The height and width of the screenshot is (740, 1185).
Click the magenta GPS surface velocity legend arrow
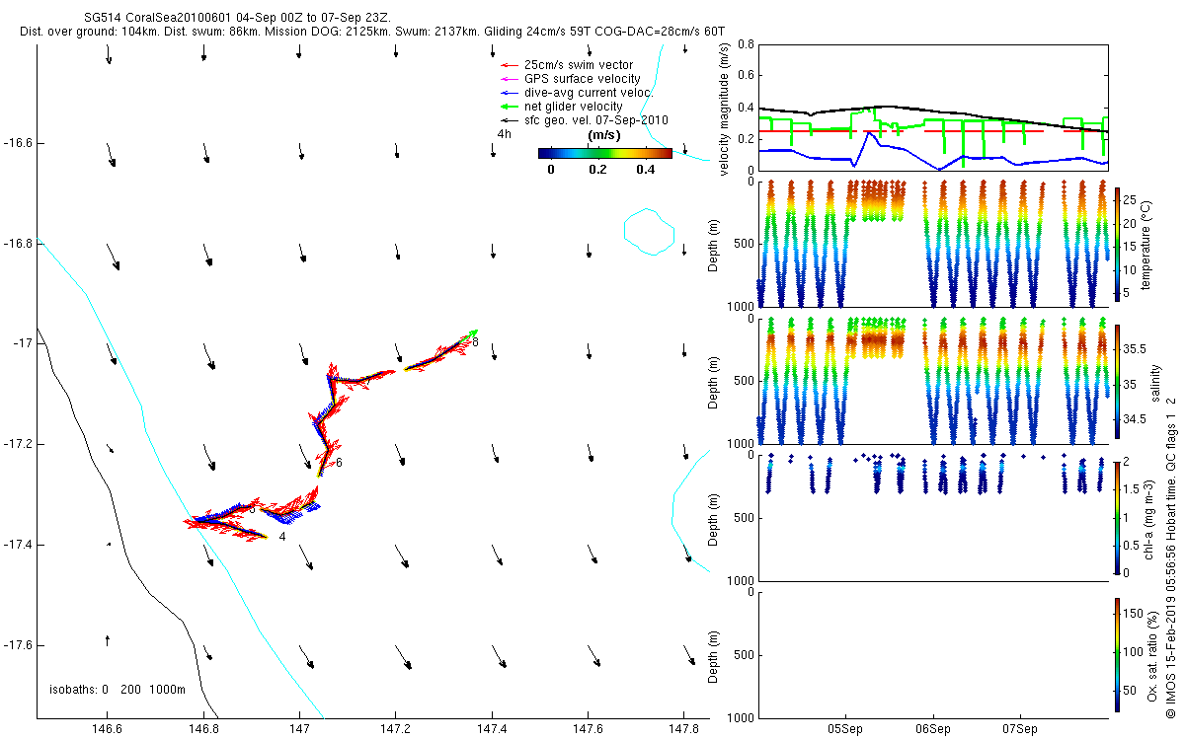(509, 79)
